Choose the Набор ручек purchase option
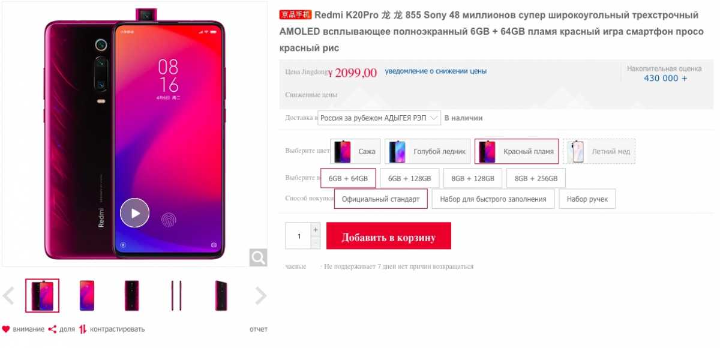This screenshot has height=348, width=720. click(587, 199)
